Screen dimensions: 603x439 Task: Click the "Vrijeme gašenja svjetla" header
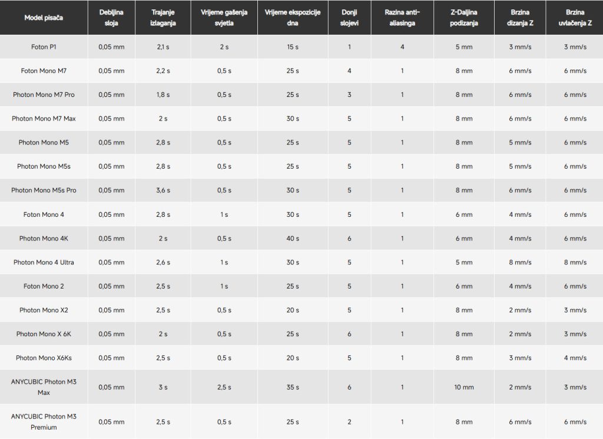coord(224,18)
